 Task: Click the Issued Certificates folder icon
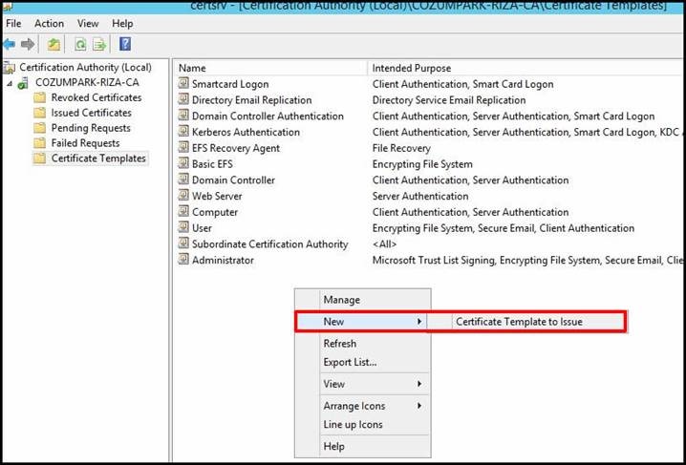click(40, 113)
